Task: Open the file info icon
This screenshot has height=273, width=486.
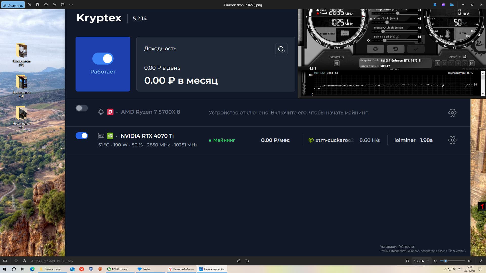Action: pyautogui.click(x=24, y=261)
